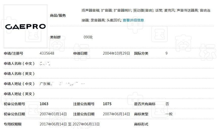
Task: Click the 注册公告期号 label
Action: click(84, 104)
